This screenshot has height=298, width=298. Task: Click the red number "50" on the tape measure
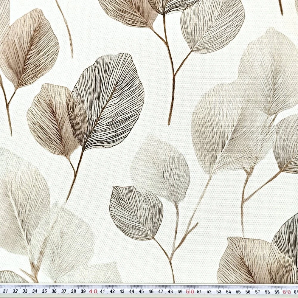point(190,291)
